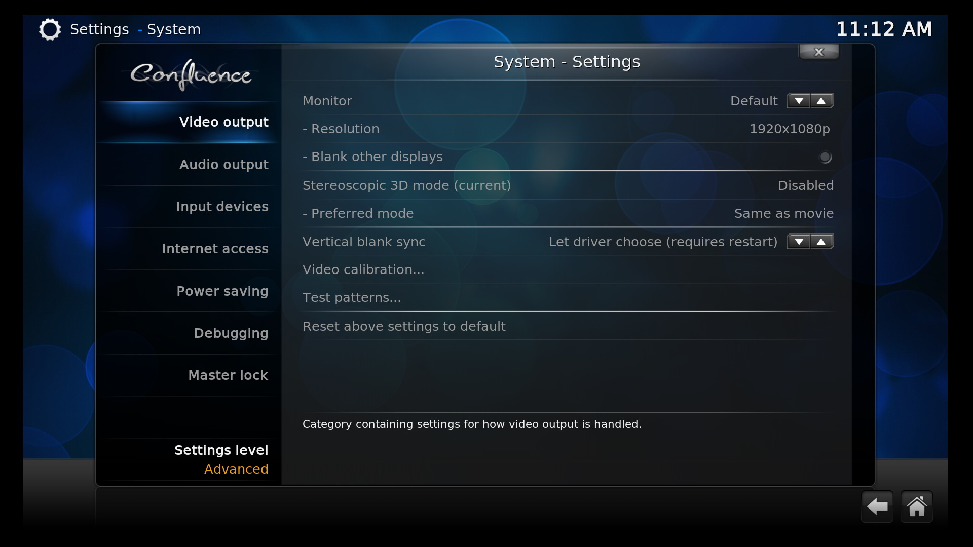Image resolution: width=973 pixels, height=547 pixels.
Task: Go to home screen via house icon
Action: click(916, 506)
